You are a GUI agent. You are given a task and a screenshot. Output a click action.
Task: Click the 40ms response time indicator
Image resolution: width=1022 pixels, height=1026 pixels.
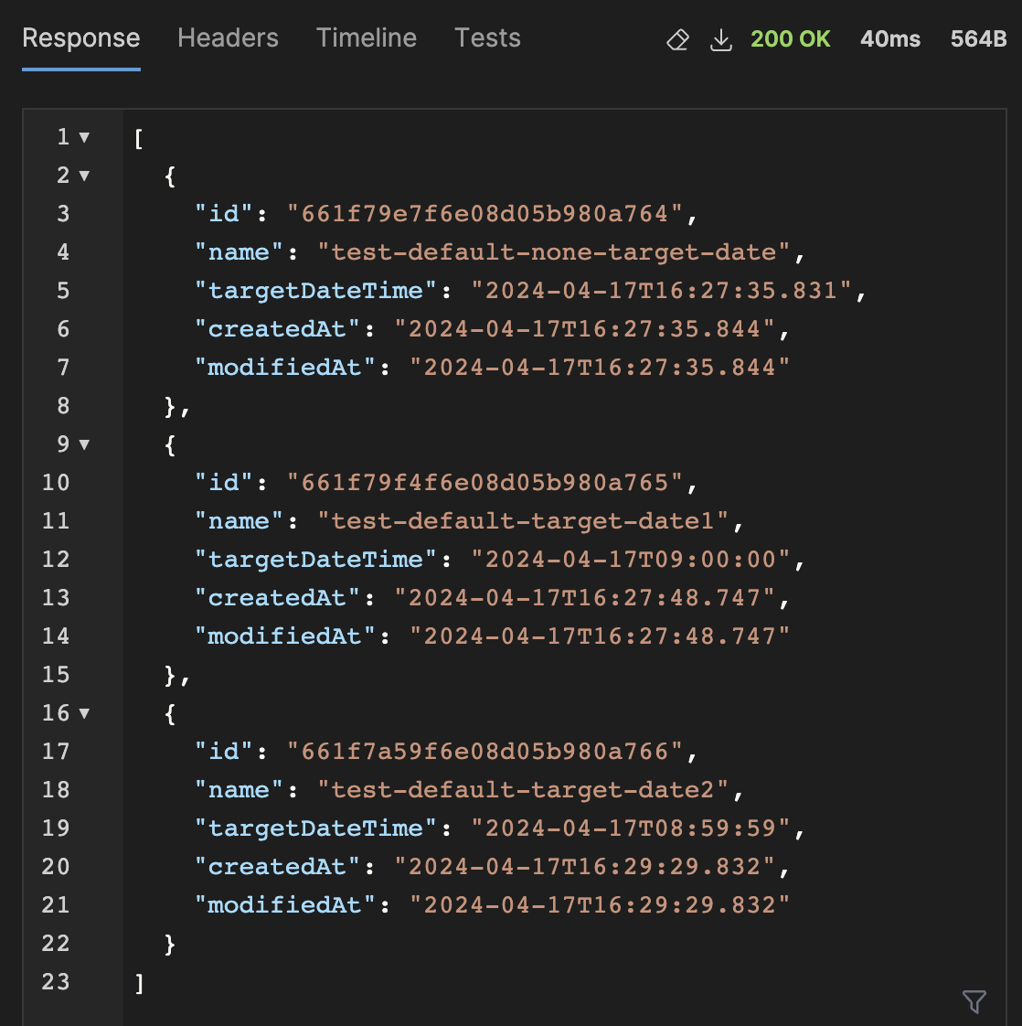click(890, 38)
